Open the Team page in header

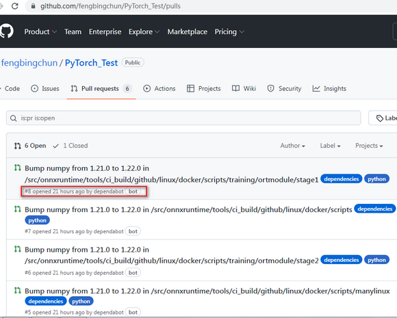pyautogui.click(x=73, y=31)
